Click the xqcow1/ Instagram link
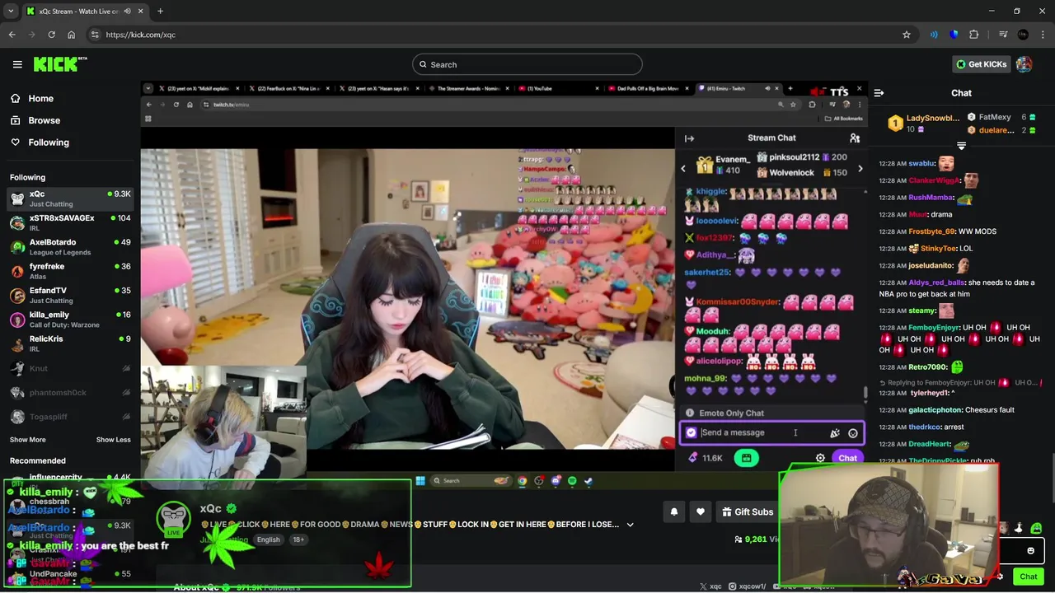Screen dimensions: 1055x593 (x=748, y=586)
